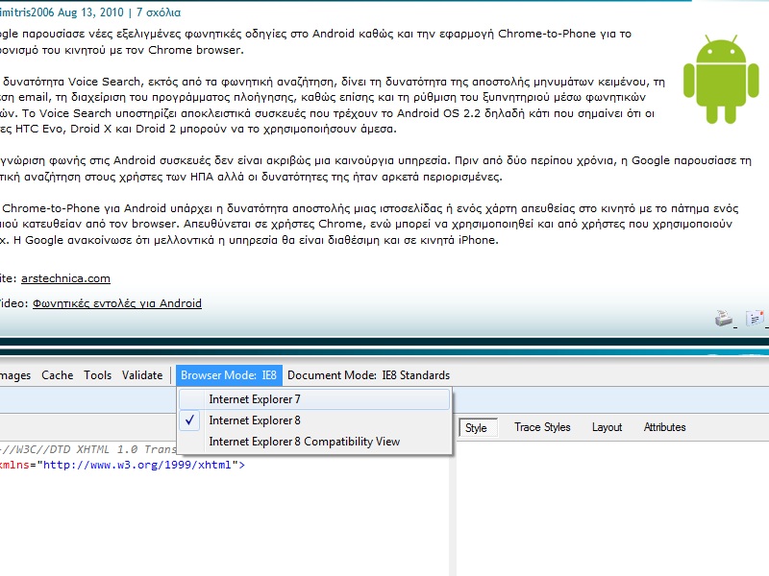Open the arstechnica.com link
The image size is (769, 576).
coord(65,278)
